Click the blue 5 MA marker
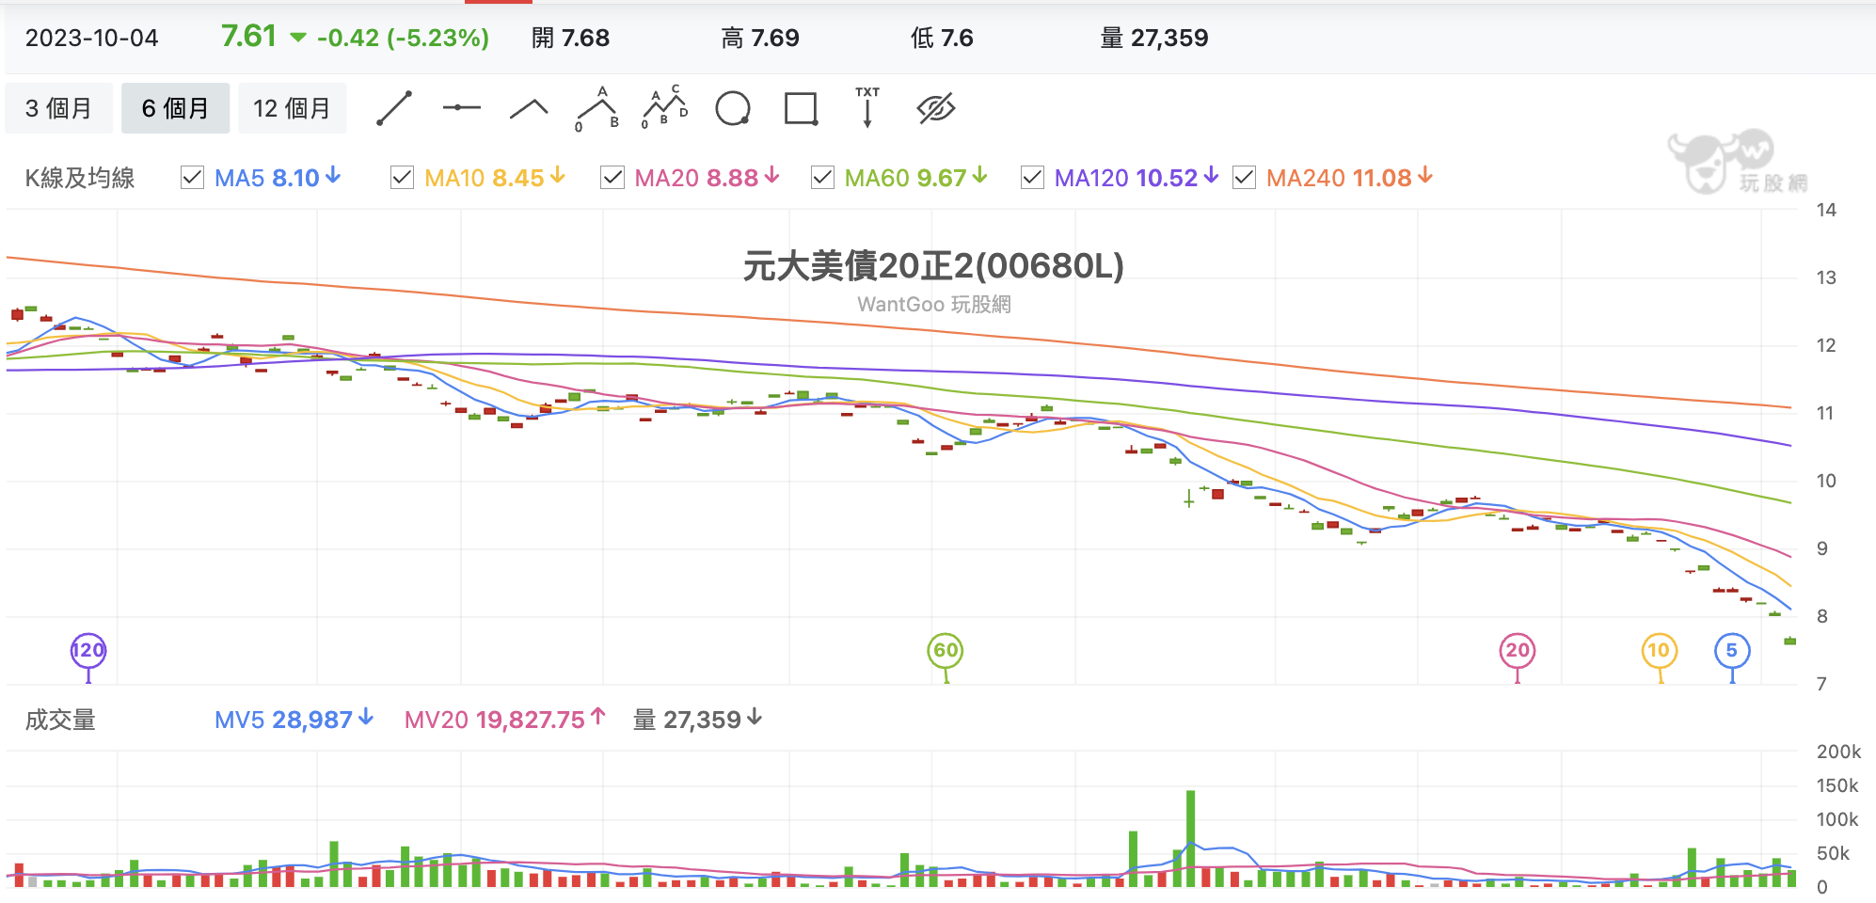 [x=1732, y=650]
